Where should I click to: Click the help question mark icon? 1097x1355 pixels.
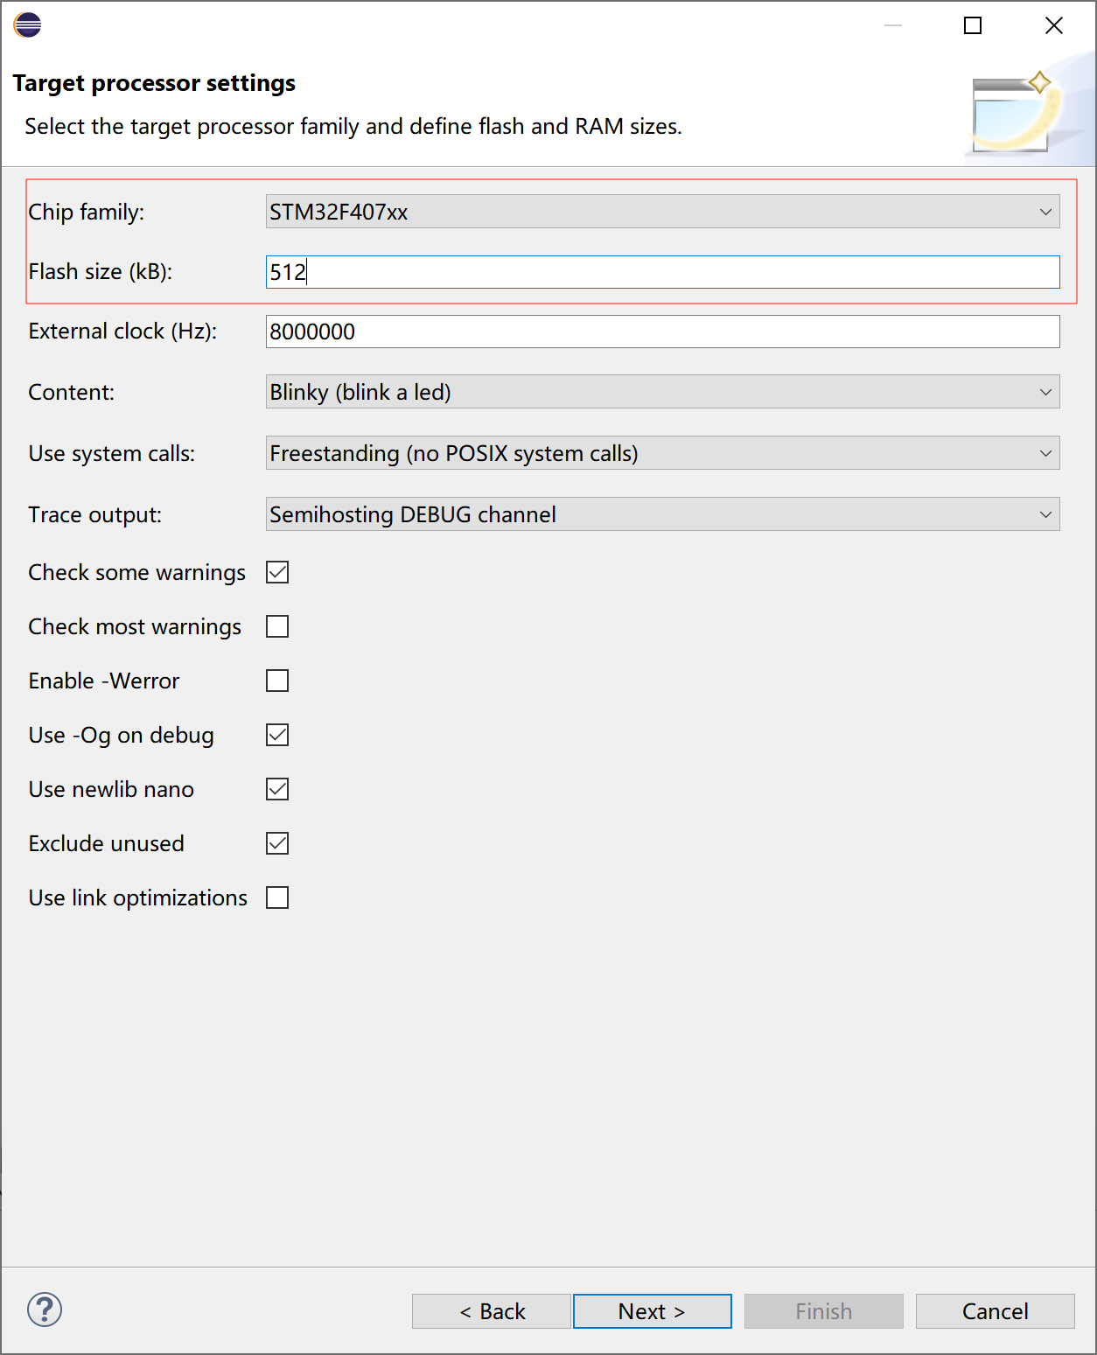(45, 1310)
